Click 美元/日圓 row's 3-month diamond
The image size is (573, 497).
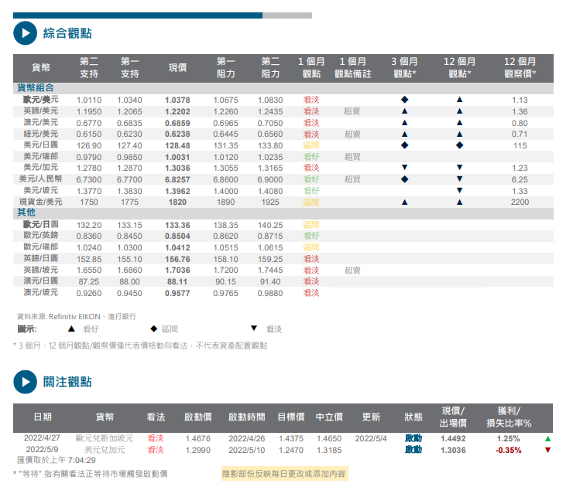tap(404, 145)
